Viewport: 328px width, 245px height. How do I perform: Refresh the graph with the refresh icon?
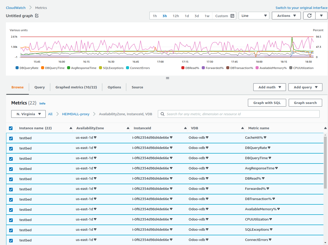click(x=309, y=15)
